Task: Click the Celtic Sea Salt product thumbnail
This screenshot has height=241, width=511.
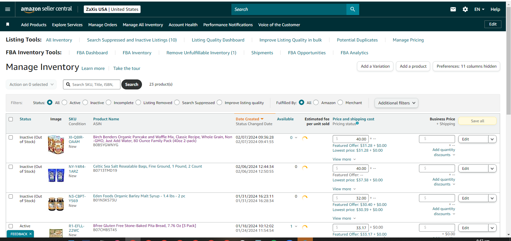Action: tap(56, 175)
